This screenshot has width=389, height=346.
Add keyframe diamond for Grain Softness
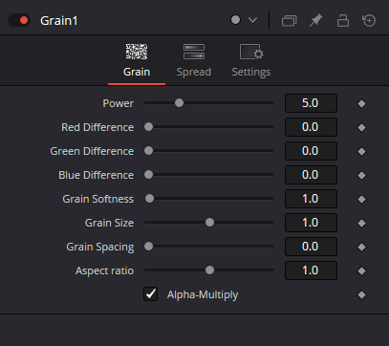(x=361, y=199)
